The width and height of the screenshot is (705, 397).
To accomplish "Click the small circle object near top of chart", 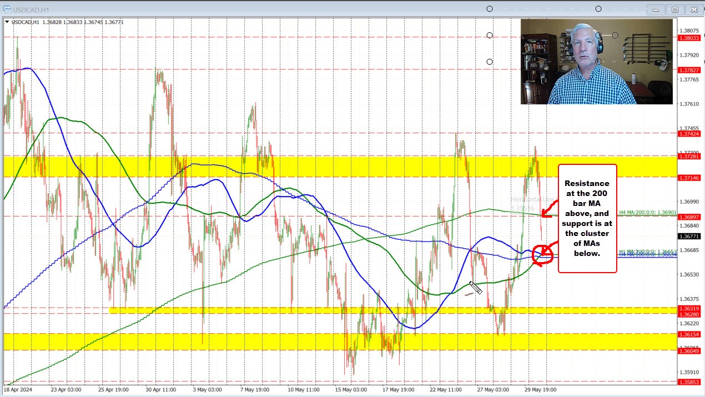I will tap(489, 35).
